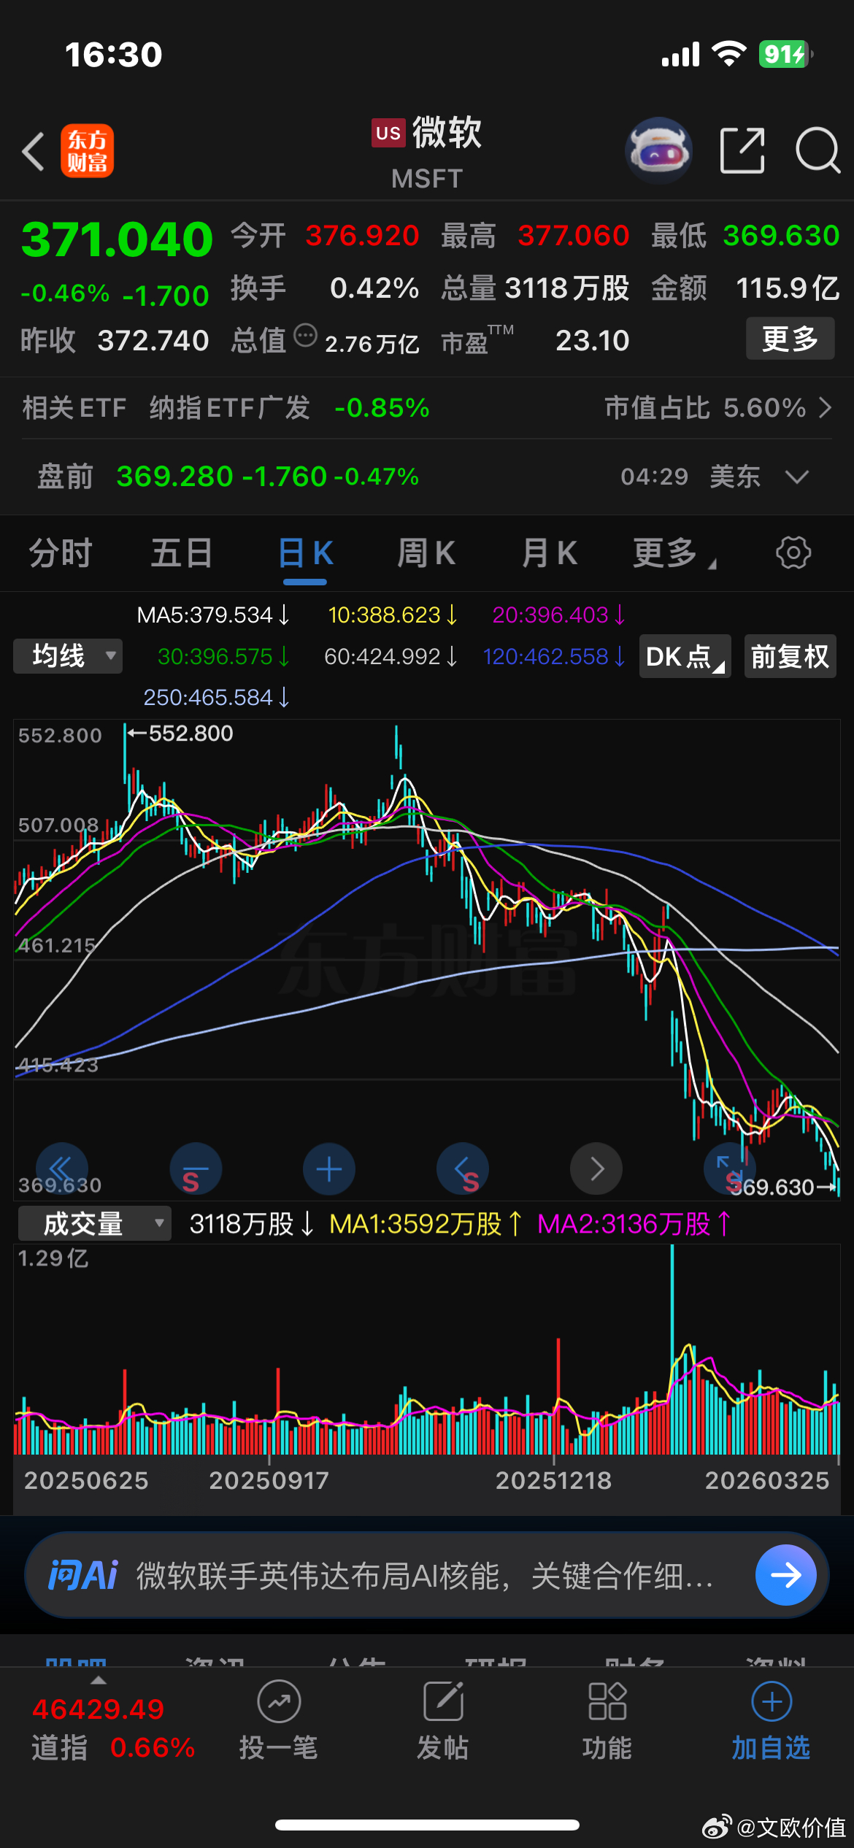
Task: Expand chart to fullscreen with diagonal arrows
Action: point(730,1168)
